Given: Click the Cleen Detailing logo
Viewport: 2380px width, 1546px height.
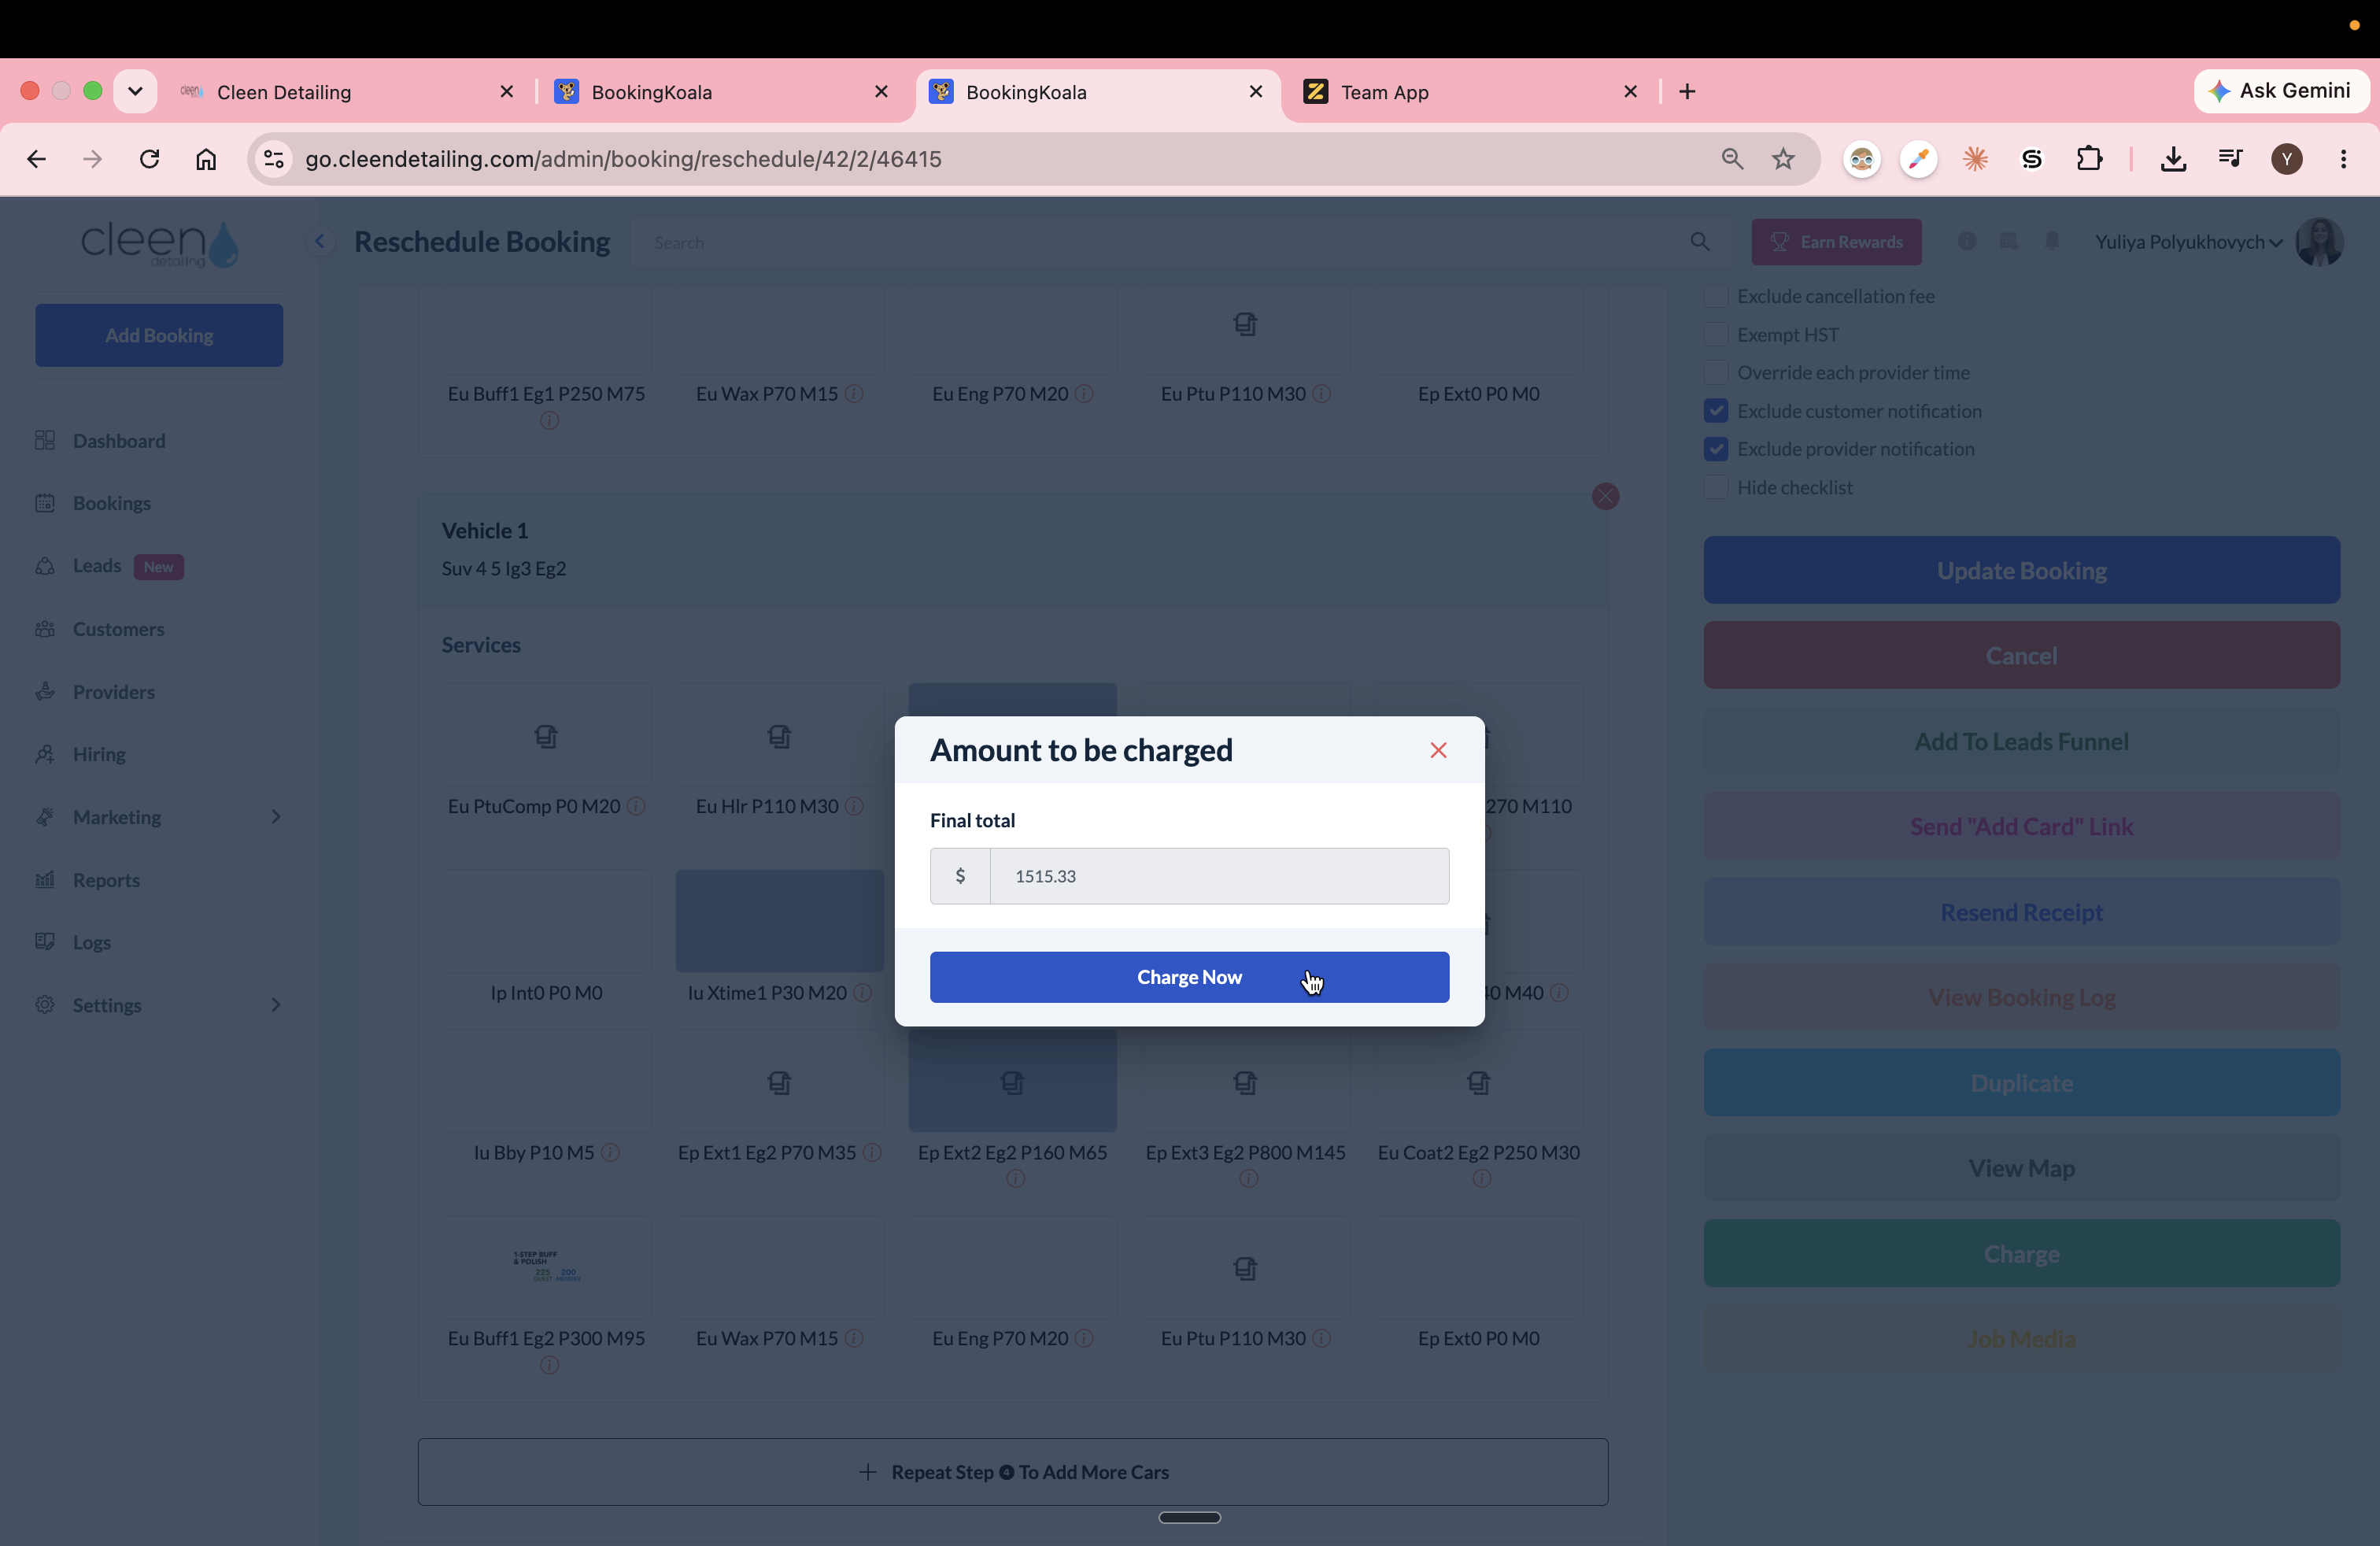Looking at the screenshot, I should [x=159, y=243].
